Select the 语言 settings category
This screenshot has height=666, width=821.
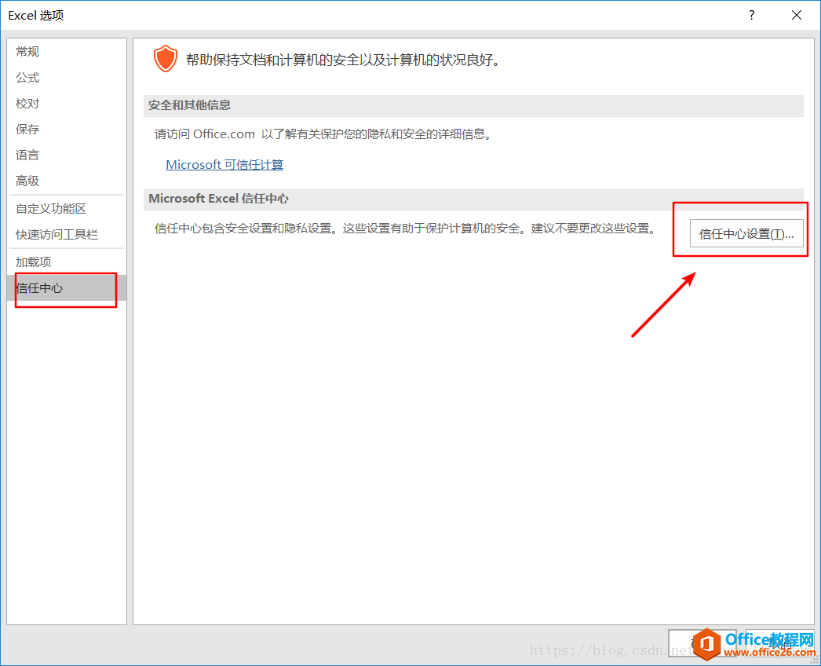(27, 155)
